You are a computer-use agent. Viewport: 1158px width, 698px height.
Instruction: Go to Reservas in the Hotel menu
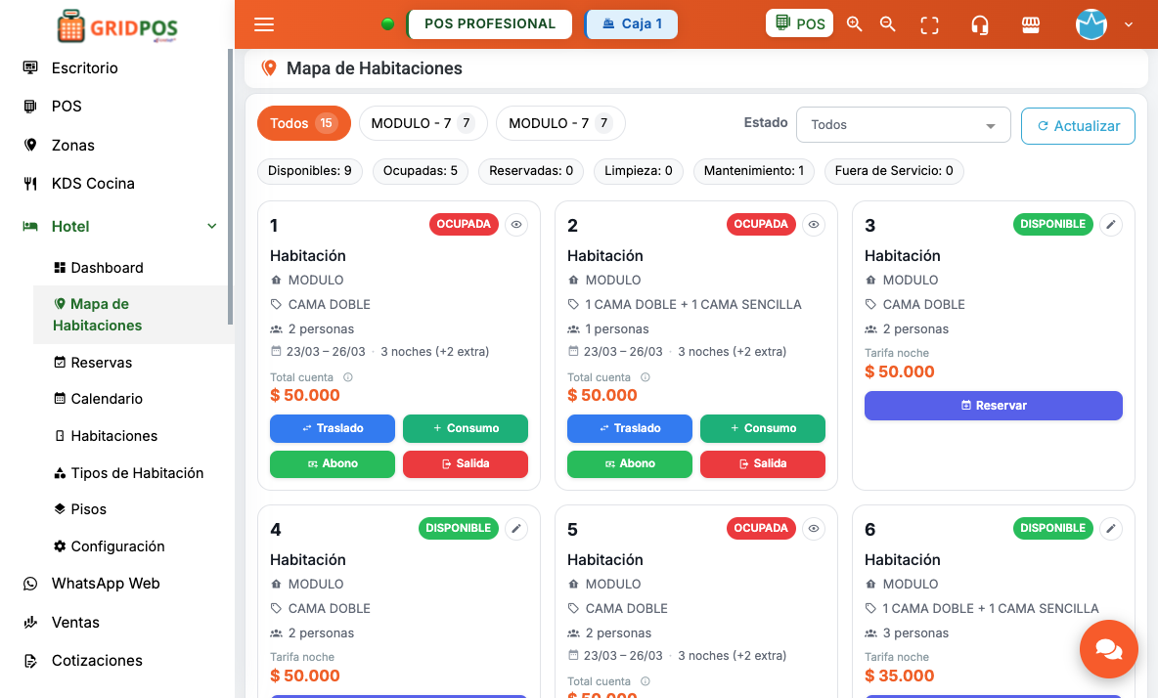tap(100, 362)
